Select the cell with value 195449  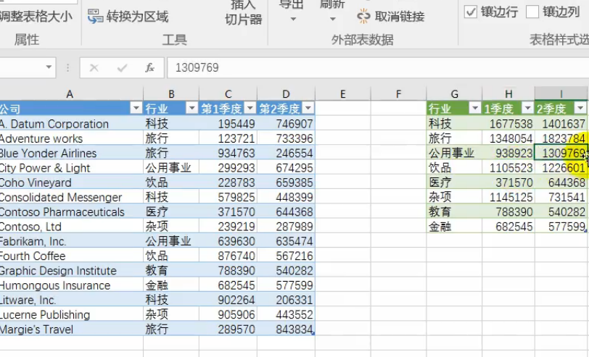(x=228, y=124)
